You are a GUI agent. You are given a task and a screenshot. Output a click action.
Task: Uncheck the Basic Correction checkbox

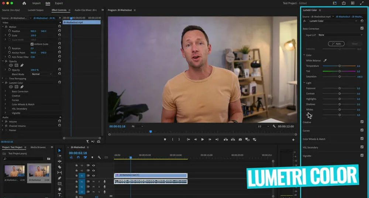362,28
